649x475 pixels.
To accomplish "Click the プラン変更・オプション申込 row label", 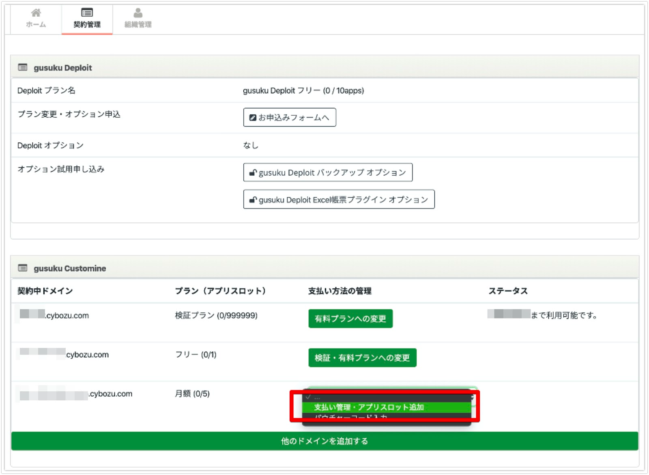I will [69, 114].
